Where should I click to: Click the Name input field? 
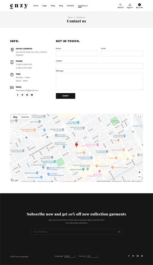[77, 53]
